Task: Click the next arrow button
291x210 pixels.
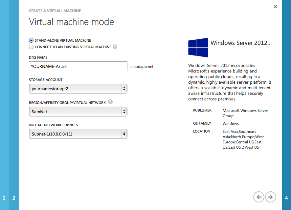Action: pyautogui.click(x=270, y=197)
